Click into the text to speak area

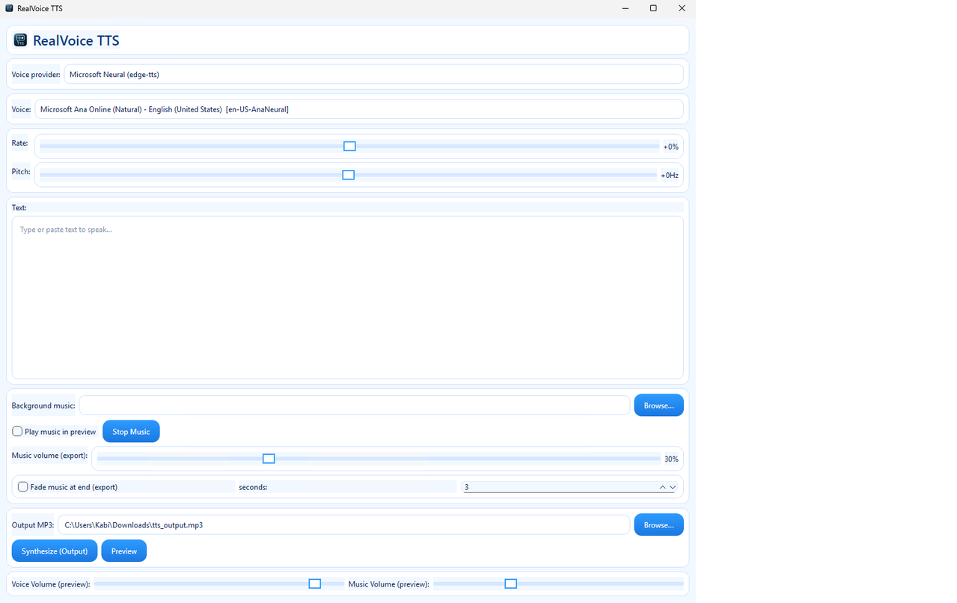click(x=348, y=297)
